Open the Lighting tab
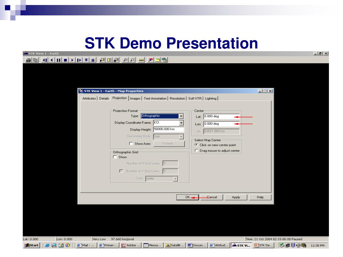 tap(211, 98)
